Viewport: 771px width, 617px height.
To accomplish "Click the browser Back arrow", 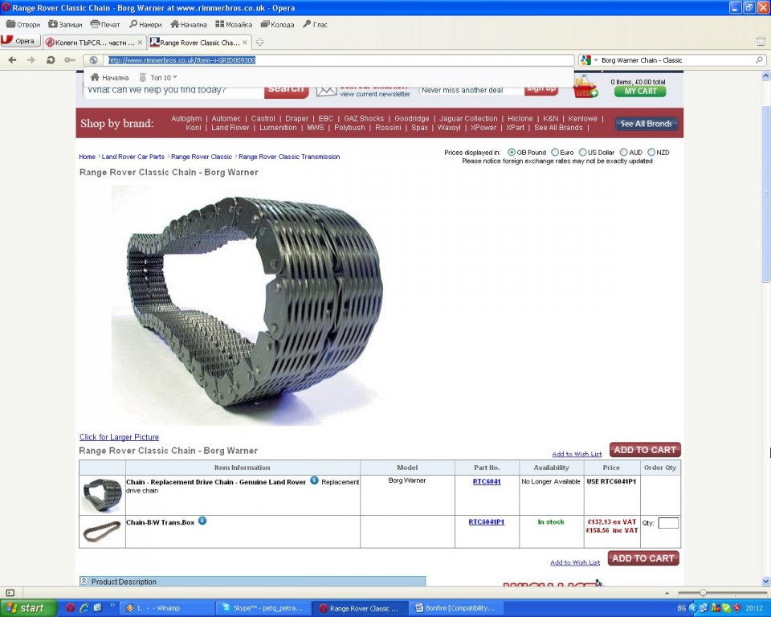I will tap(12, 60).
